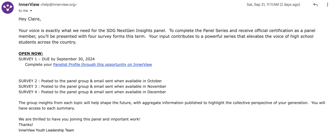Open the Panelist Profile InnerView link

pyautogui.click(x=102, y=64)
